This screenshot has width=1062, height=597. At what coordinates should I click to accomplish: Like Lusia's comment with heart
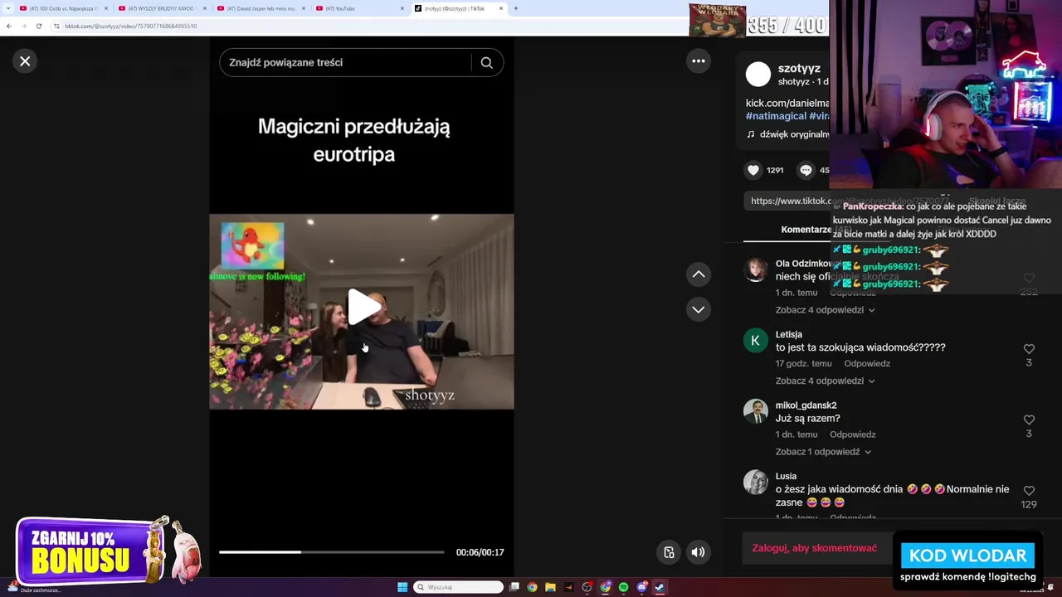tap(1029, 491)
